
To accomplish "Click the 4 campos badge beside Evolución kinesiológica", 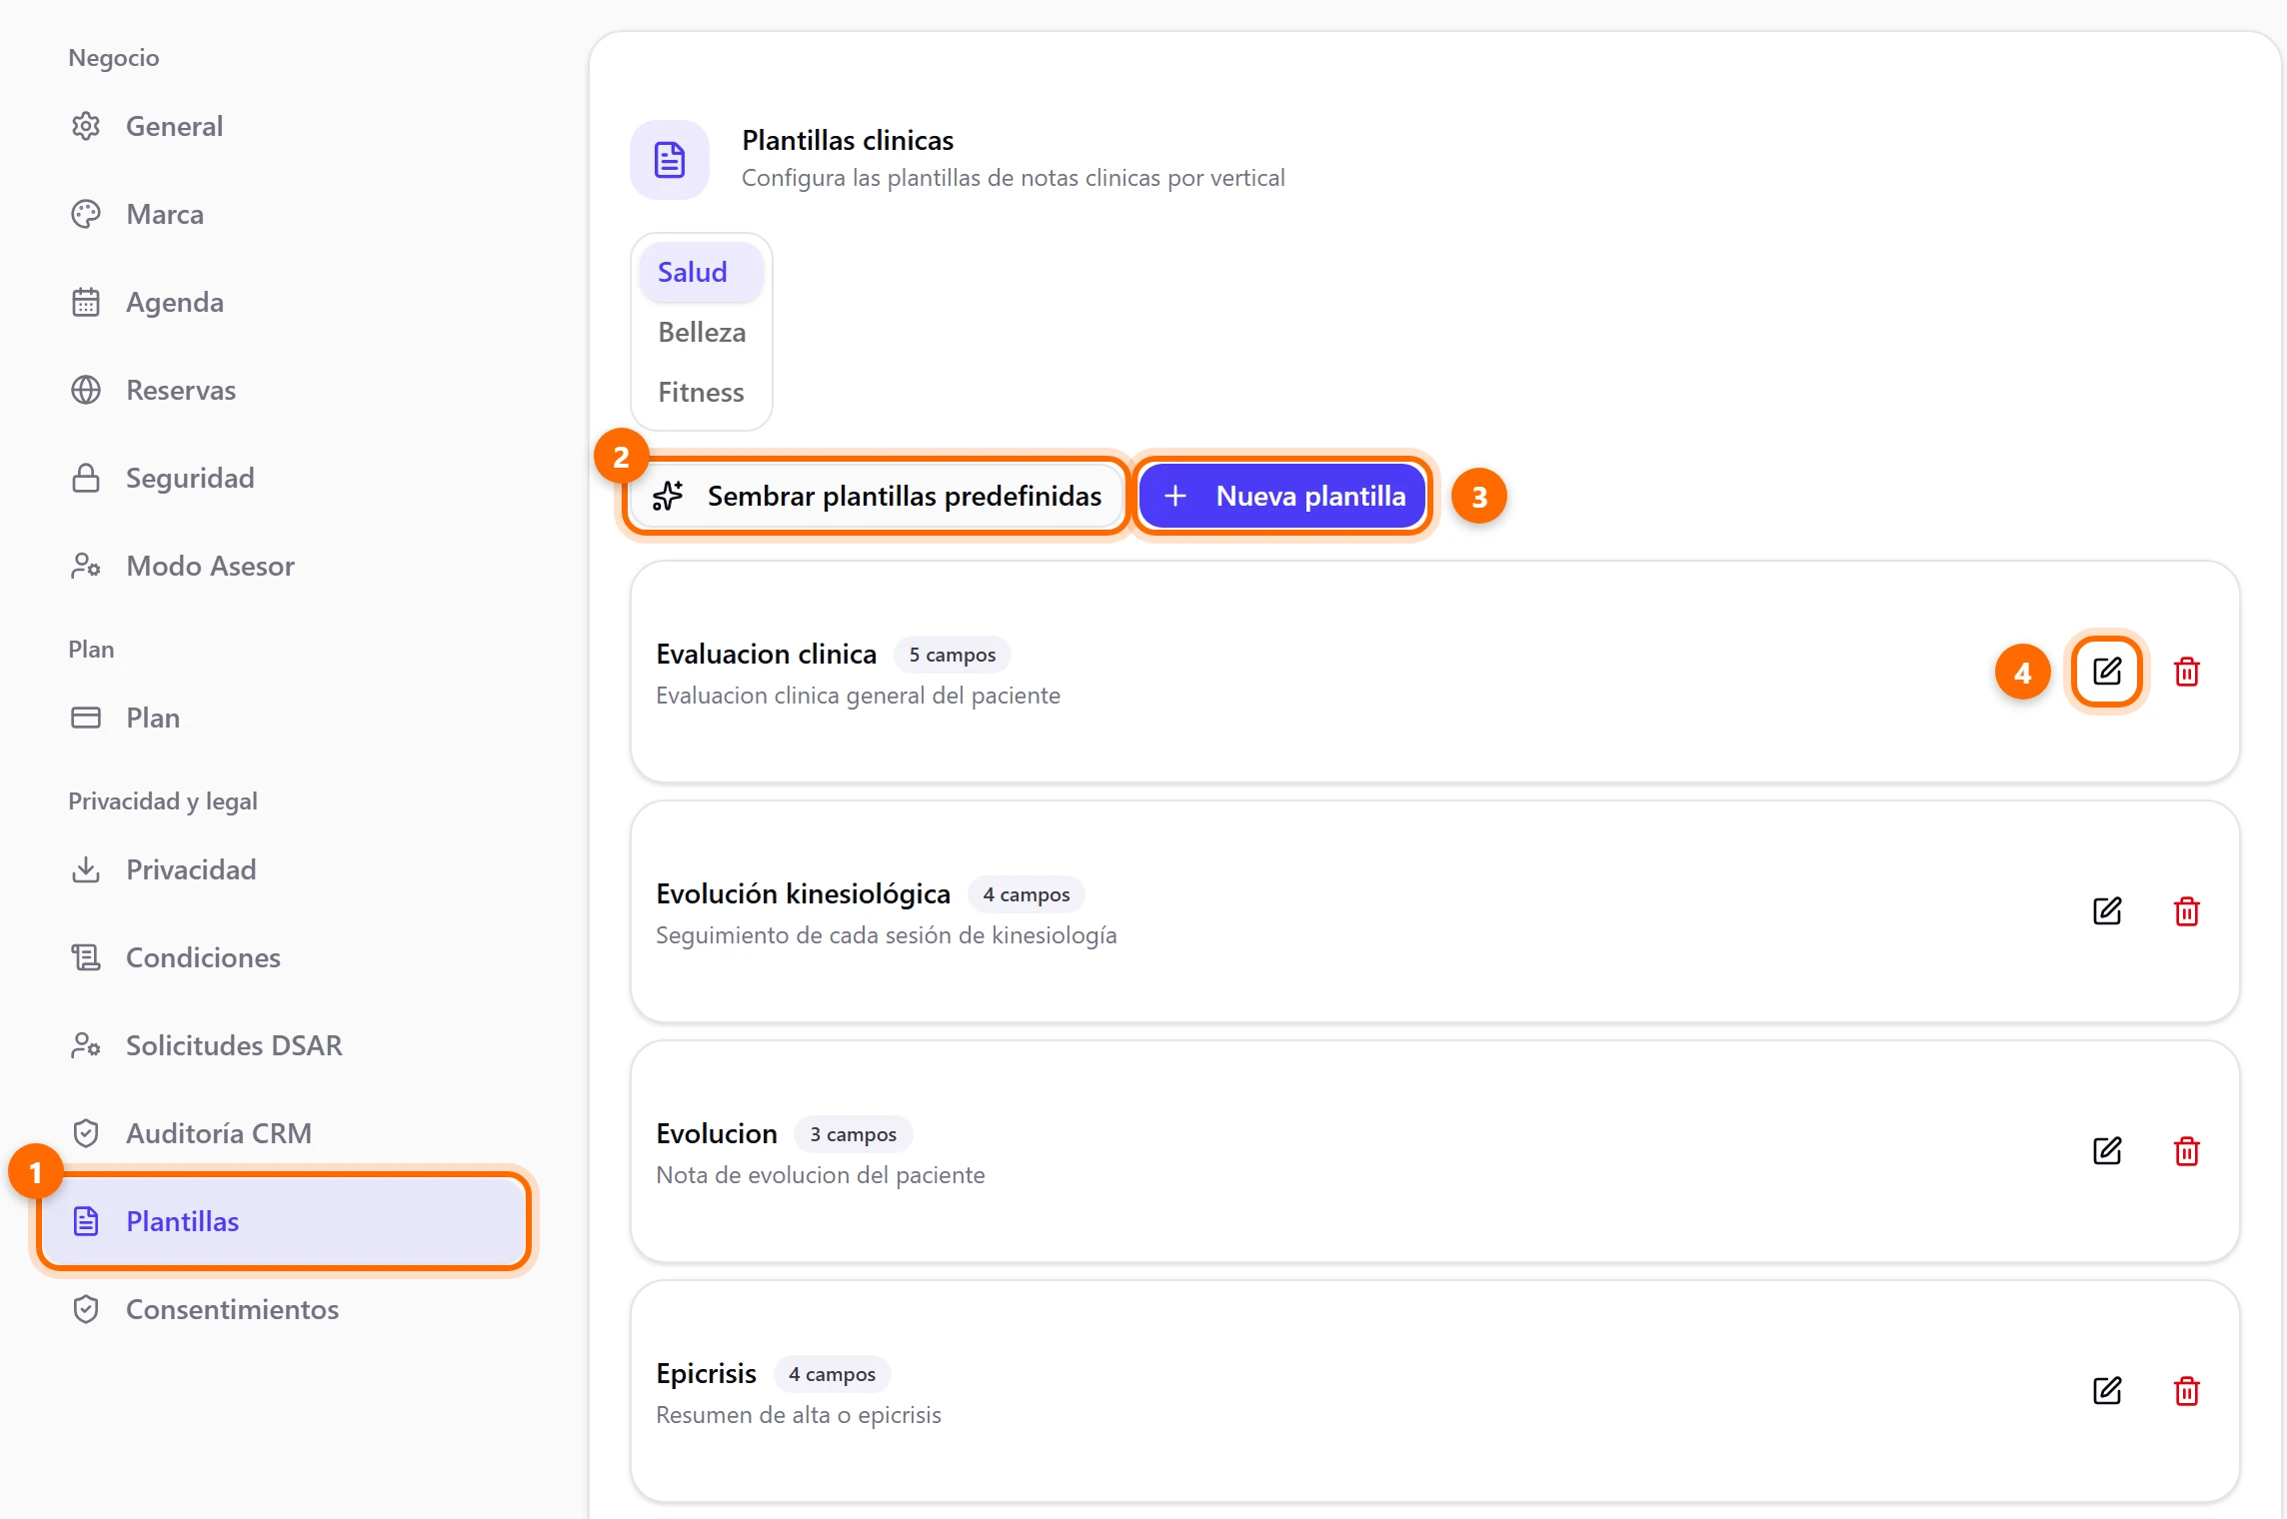I will [x=1027, y=894].
